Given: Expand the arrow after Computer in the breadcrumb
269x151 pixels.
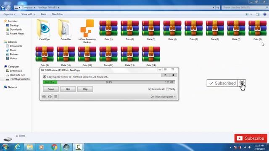Looking at the screenshot, I should pos(35,8).
